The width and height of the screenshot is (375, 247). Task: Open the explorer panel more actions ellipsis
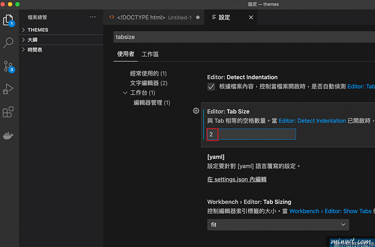pos(93,17)
